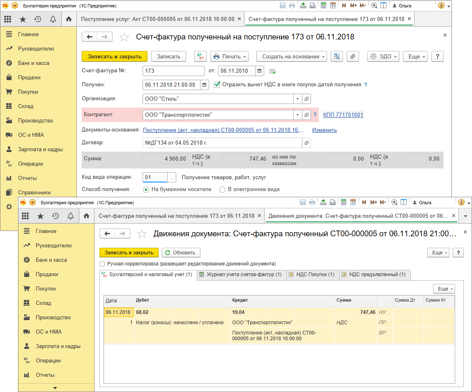
Task: Click the calendar icon next to invoice date
Action: tap(259, 71)
